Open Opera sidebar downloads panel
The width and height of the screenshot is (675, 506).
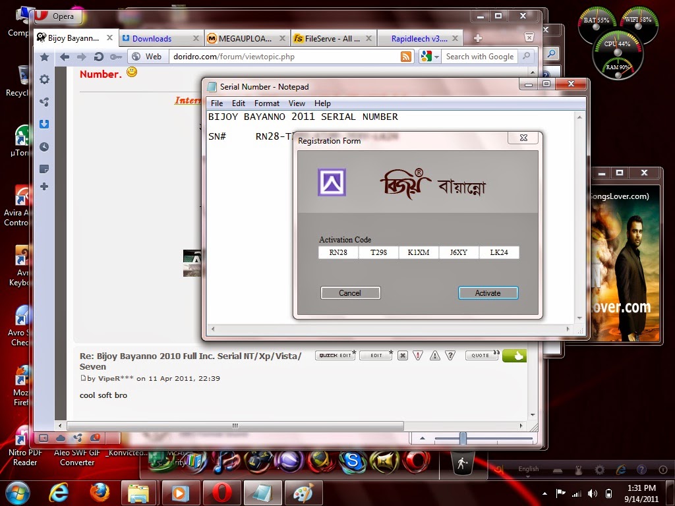(44, 125)
